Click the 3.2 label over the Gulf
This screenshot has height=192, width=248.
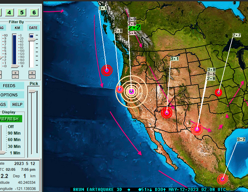point(241,139)
